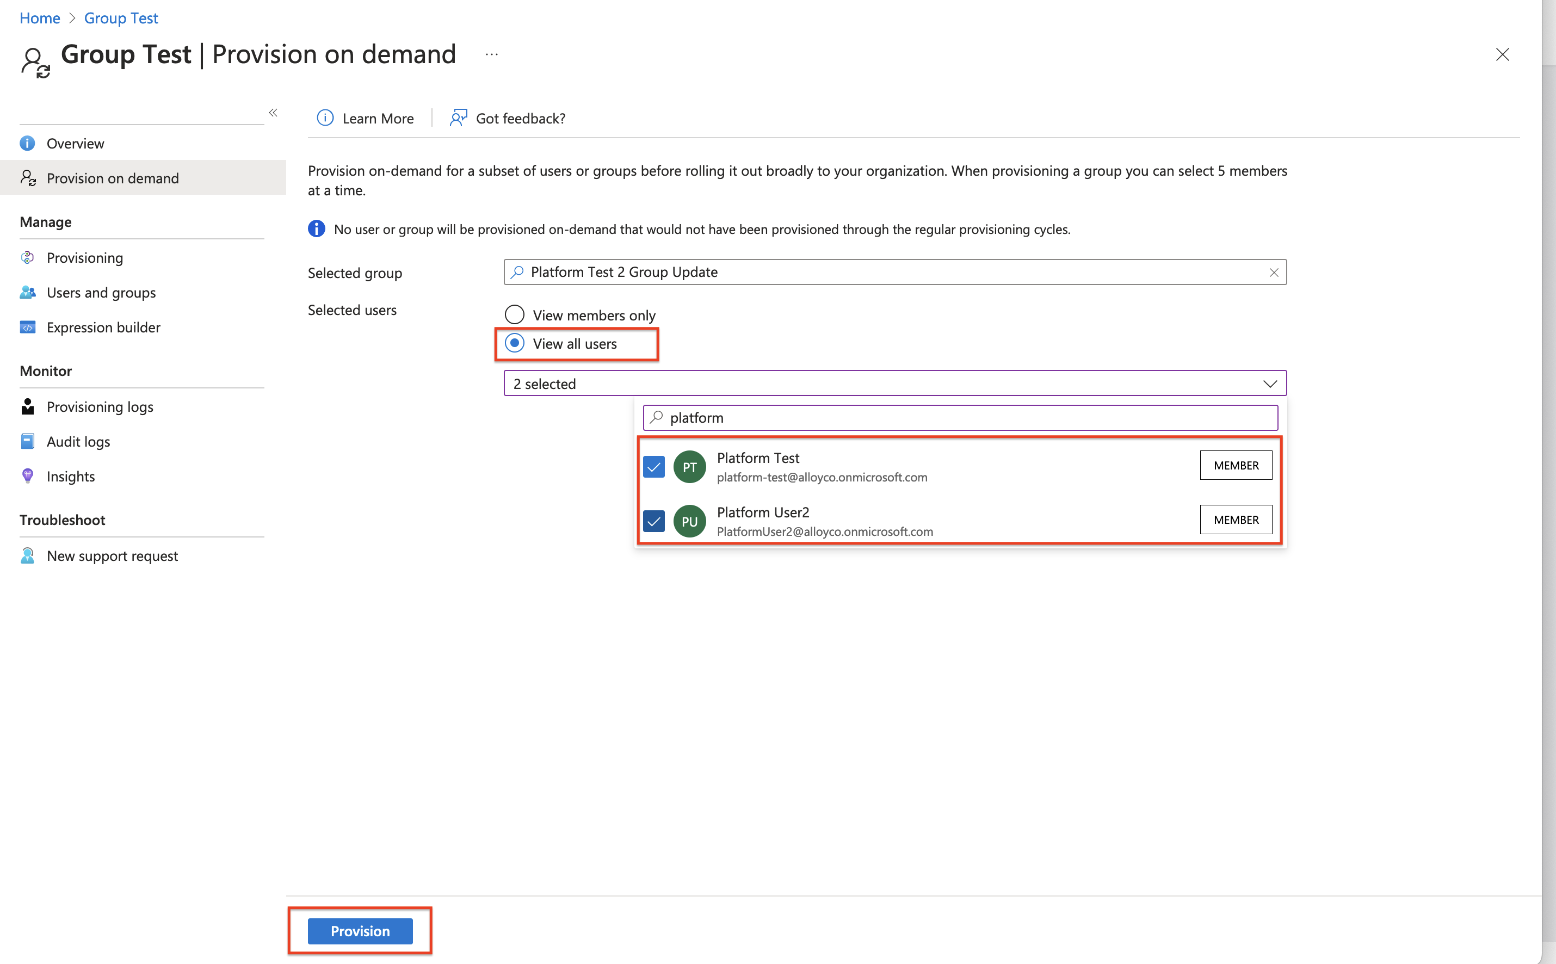Open New support request menu item

click(x=112, y=556)
